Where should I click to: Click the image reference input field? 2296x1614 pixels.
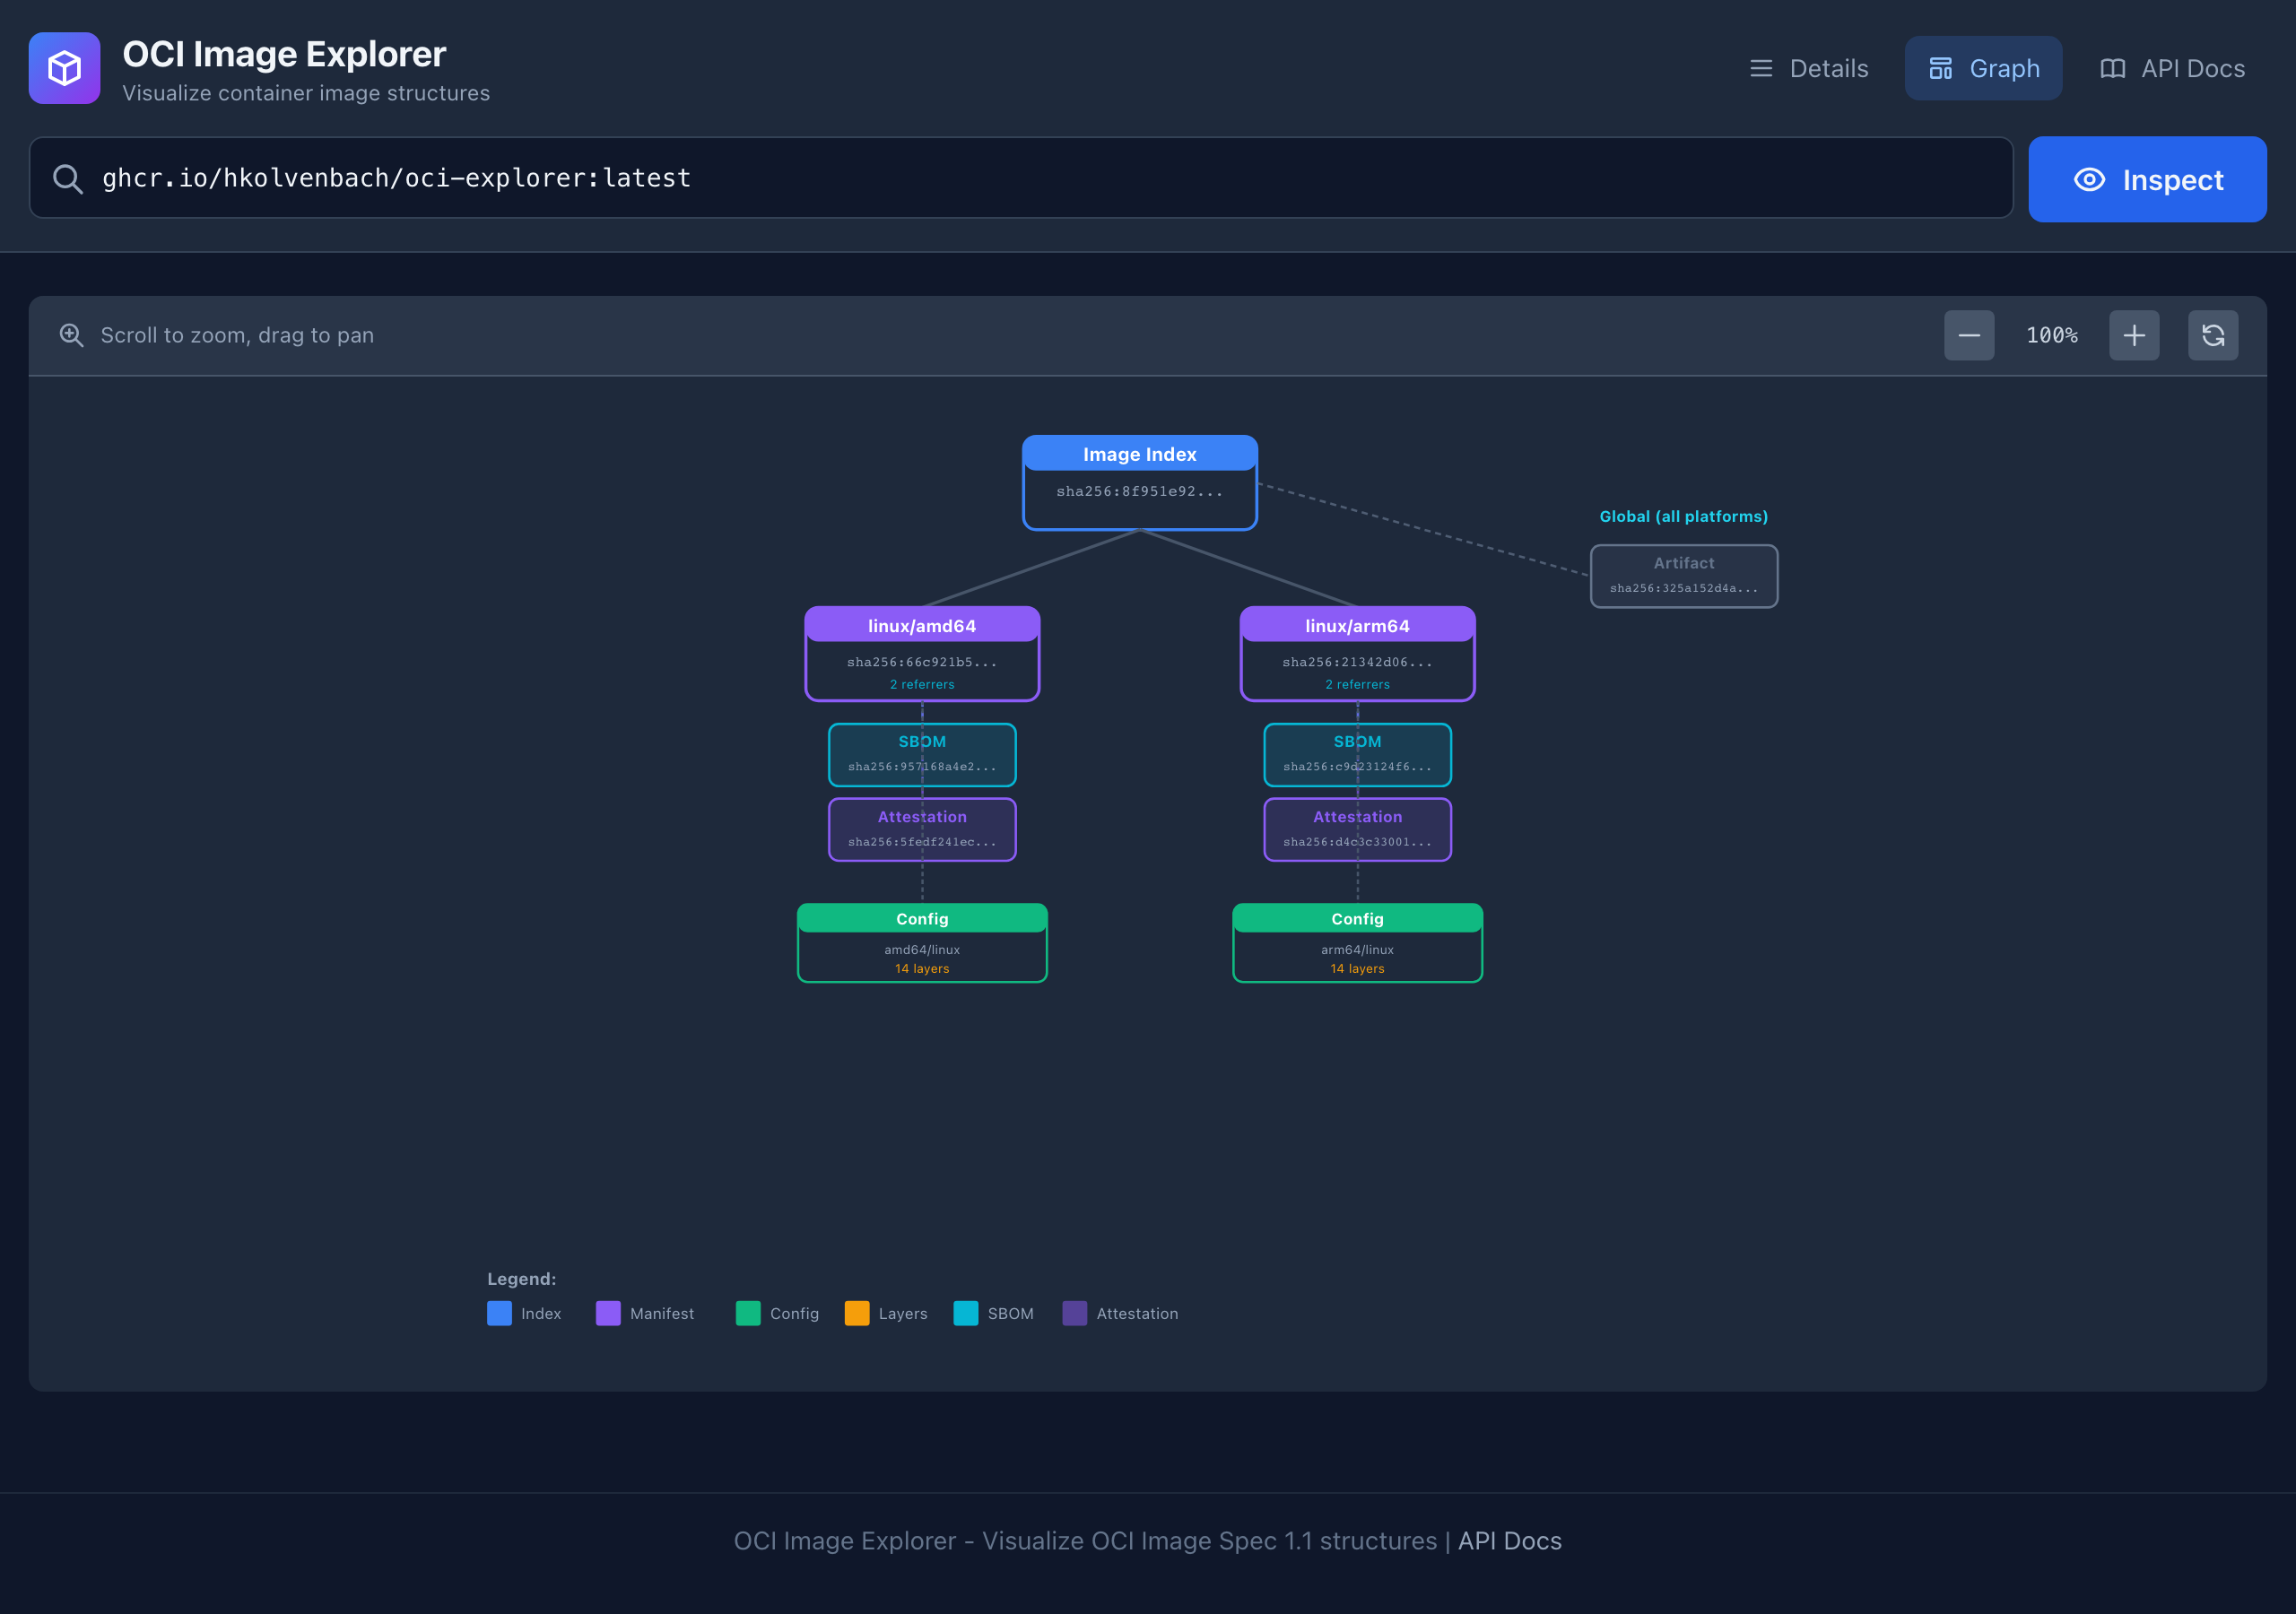1021,178
